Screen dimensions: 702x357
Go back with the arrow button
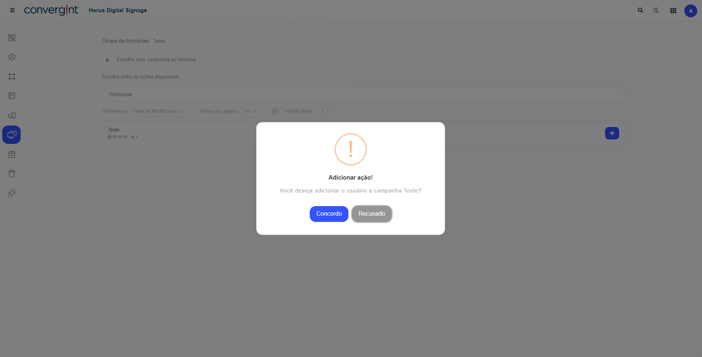point(108,60)
